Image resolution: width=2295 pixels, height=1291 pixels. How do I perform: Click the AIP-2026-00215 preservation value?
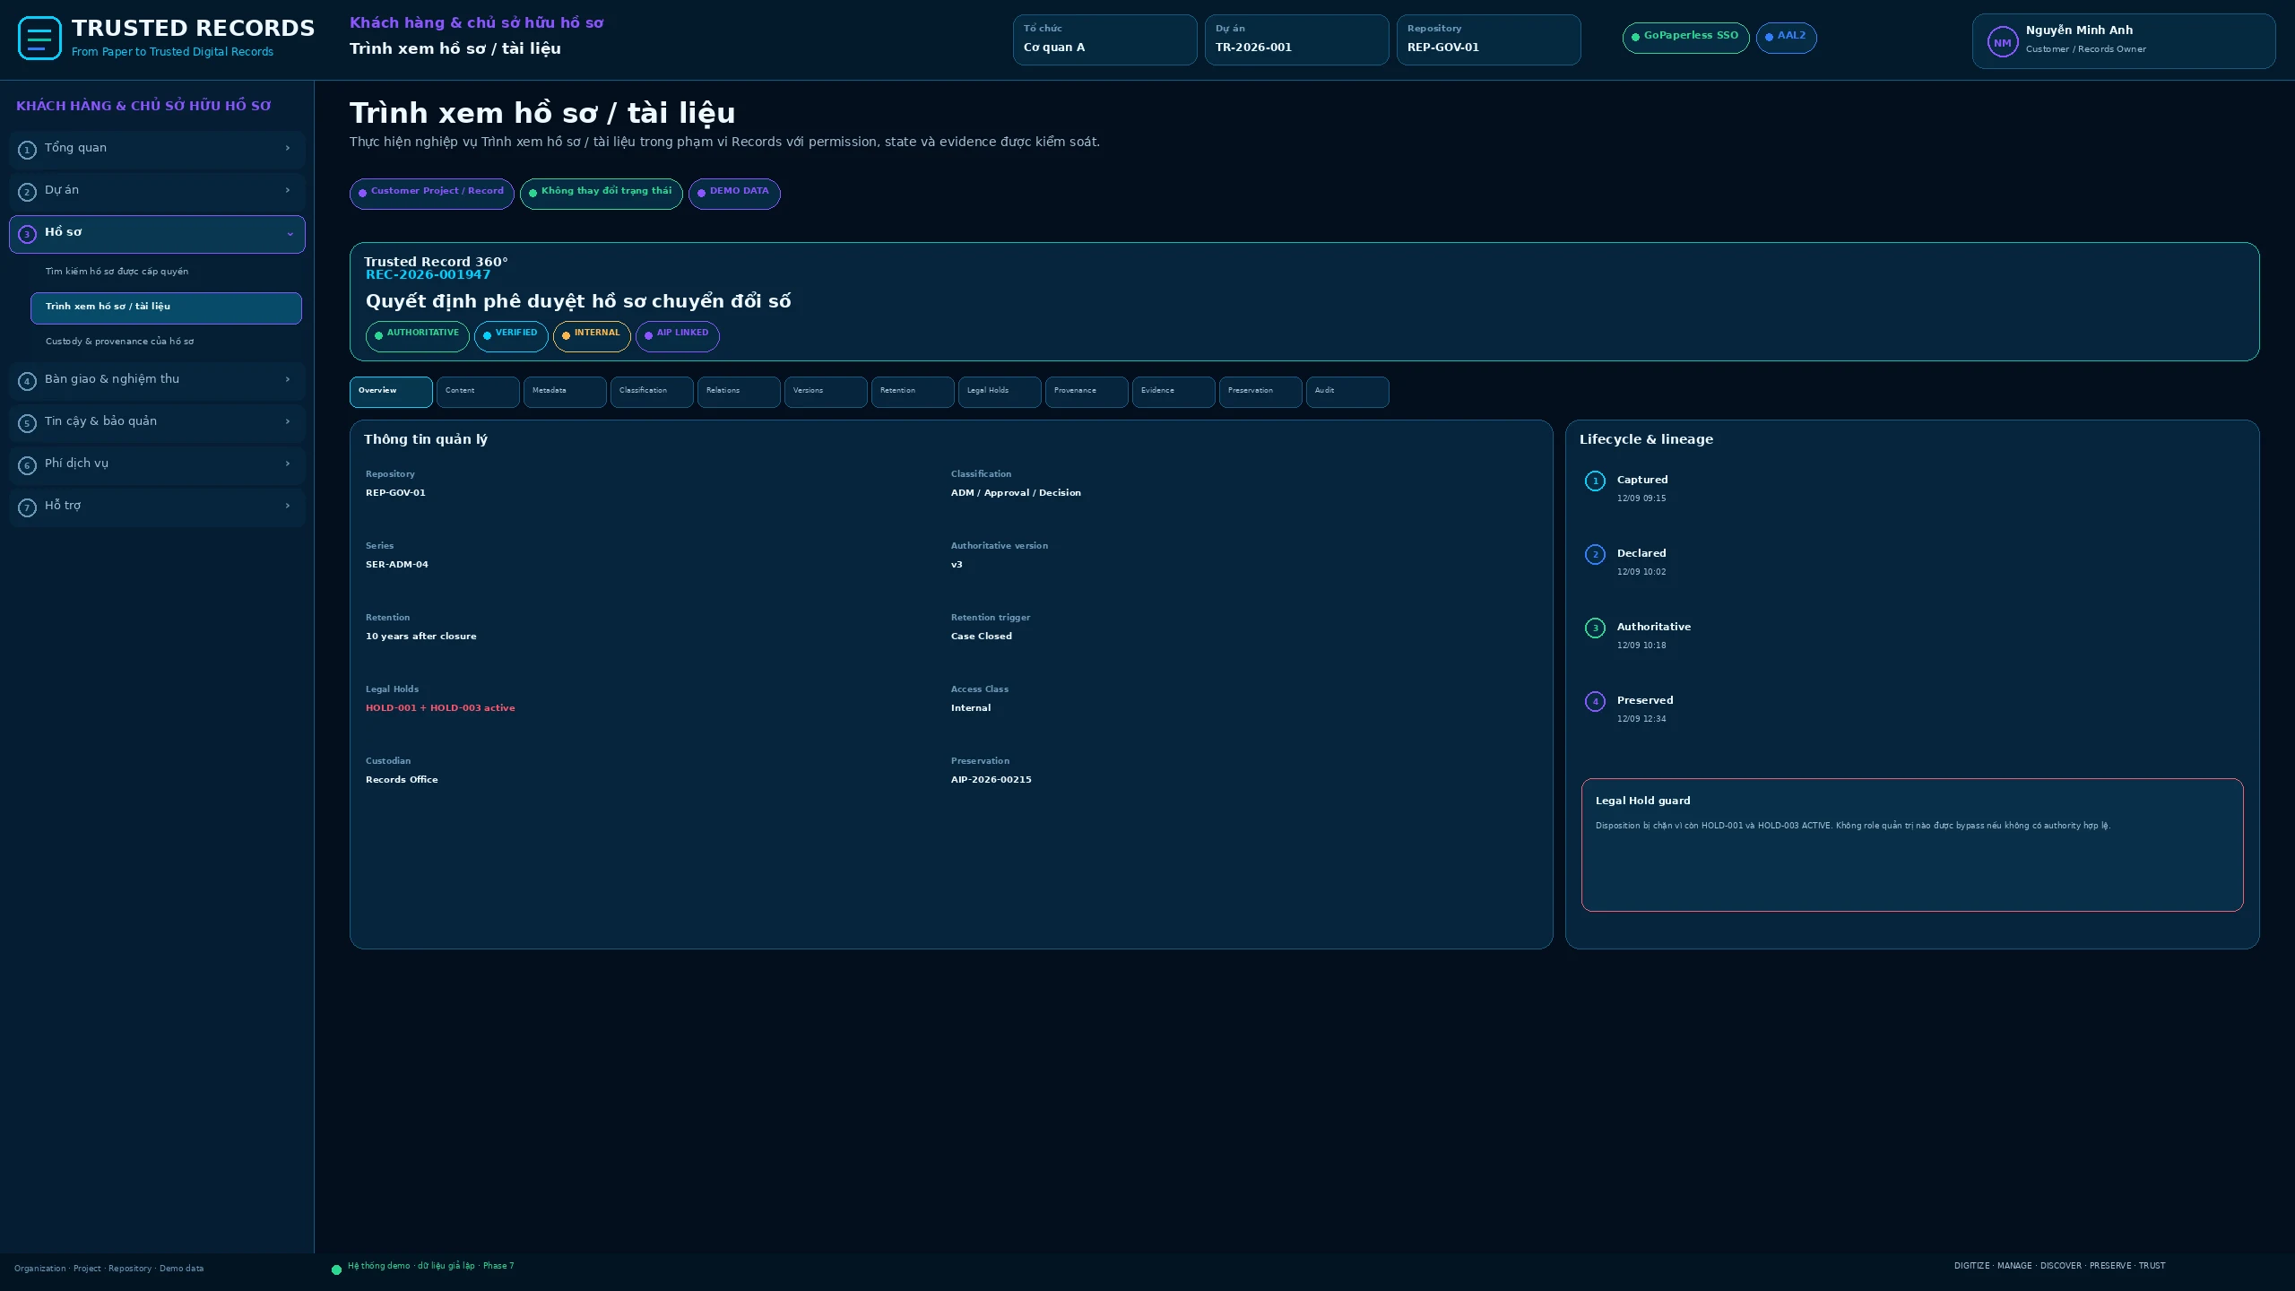coord(991,780)
